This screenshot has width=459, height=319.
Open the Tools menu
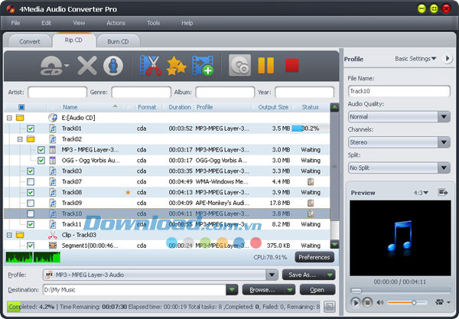tap(154, 24)
